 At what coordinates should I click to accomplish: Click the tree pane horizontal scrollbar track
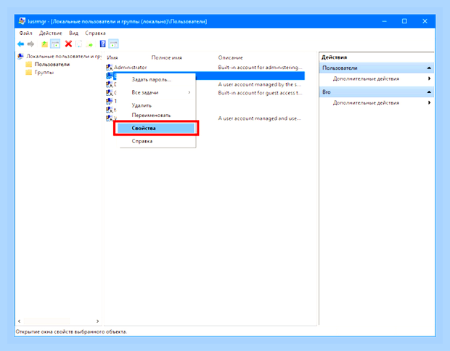[x=59, y=320]
